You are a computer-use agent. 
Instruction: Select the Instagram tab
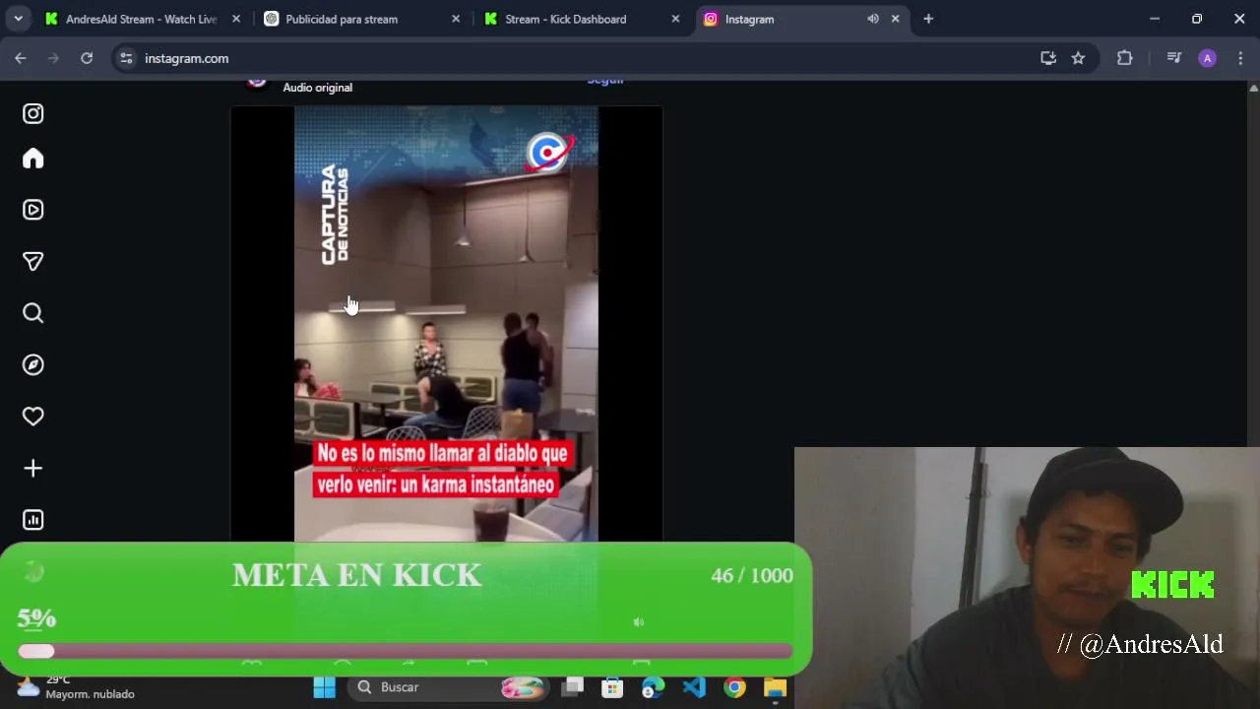pyautogui.click(x=800, y=19)
